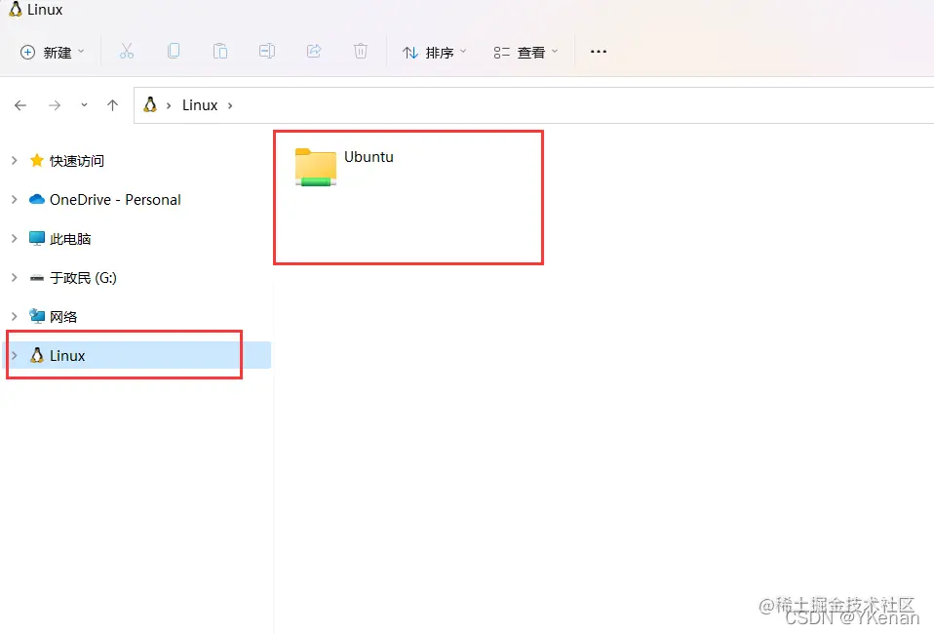Screen dimensions: 934x634
Task: Select OneDrive - Personal in sidebar
Action: (x=115, y=200)
